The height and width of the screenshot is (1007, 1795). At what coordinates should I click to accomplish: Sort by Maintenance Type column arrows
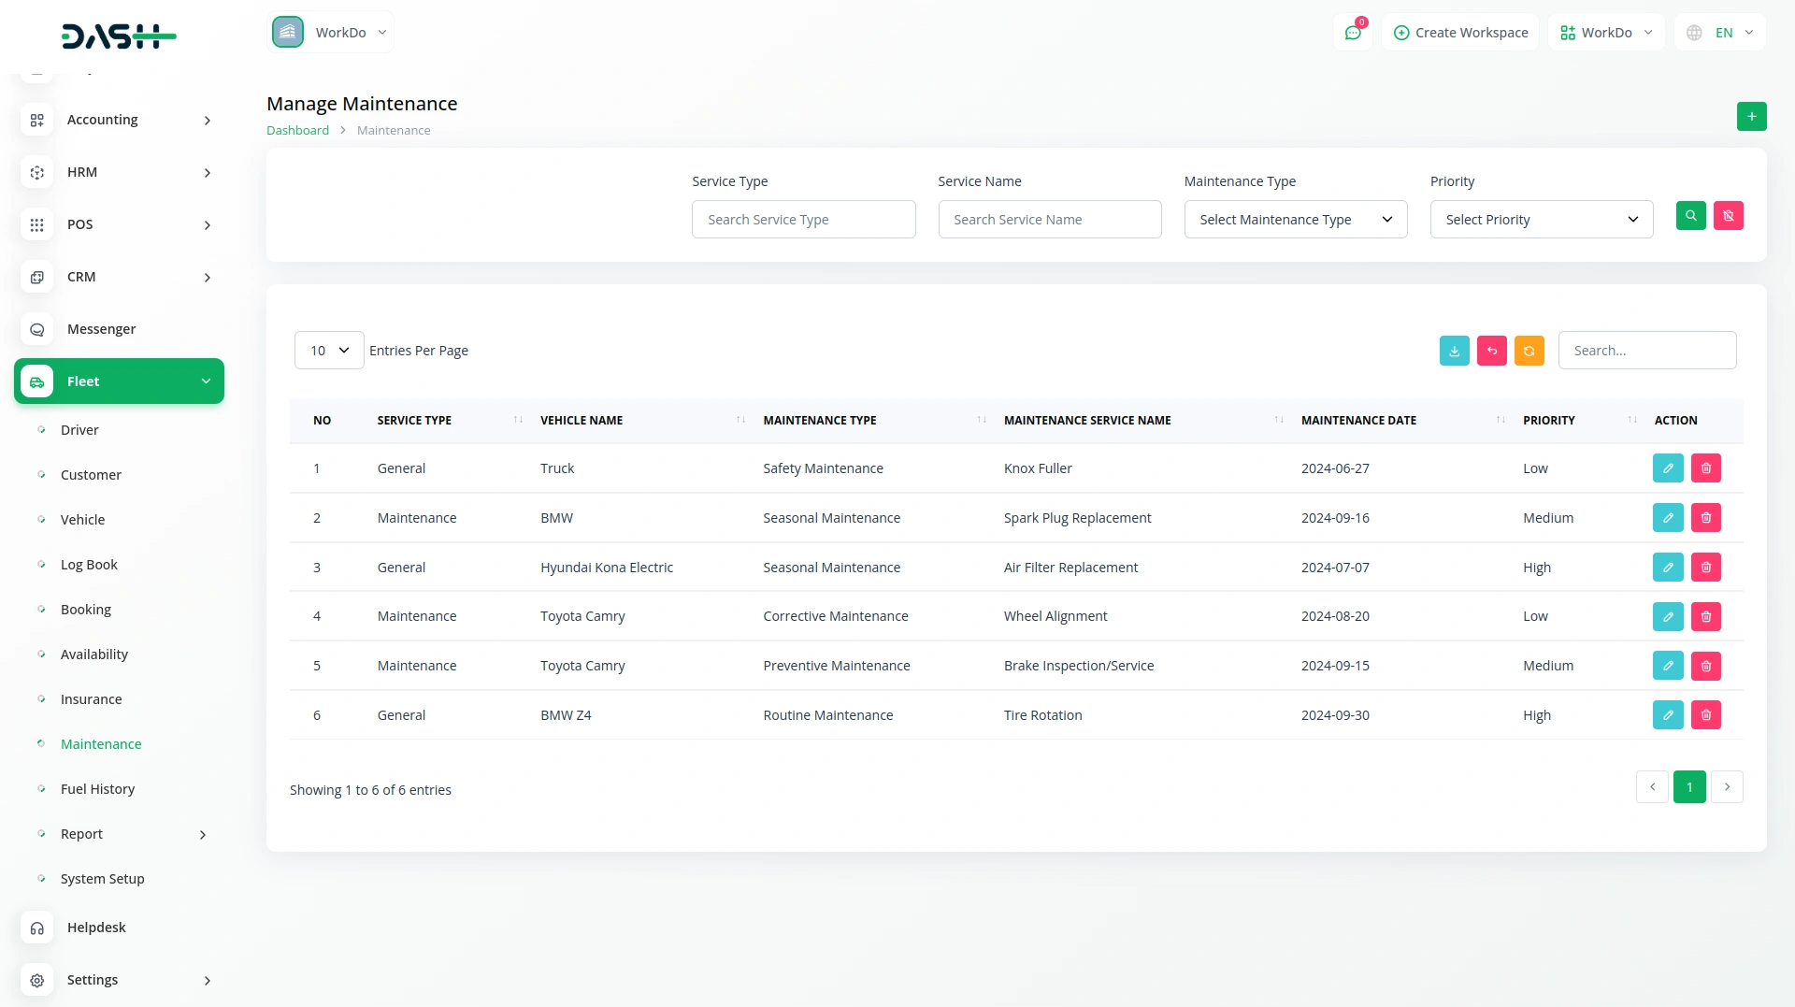point(982,420)
